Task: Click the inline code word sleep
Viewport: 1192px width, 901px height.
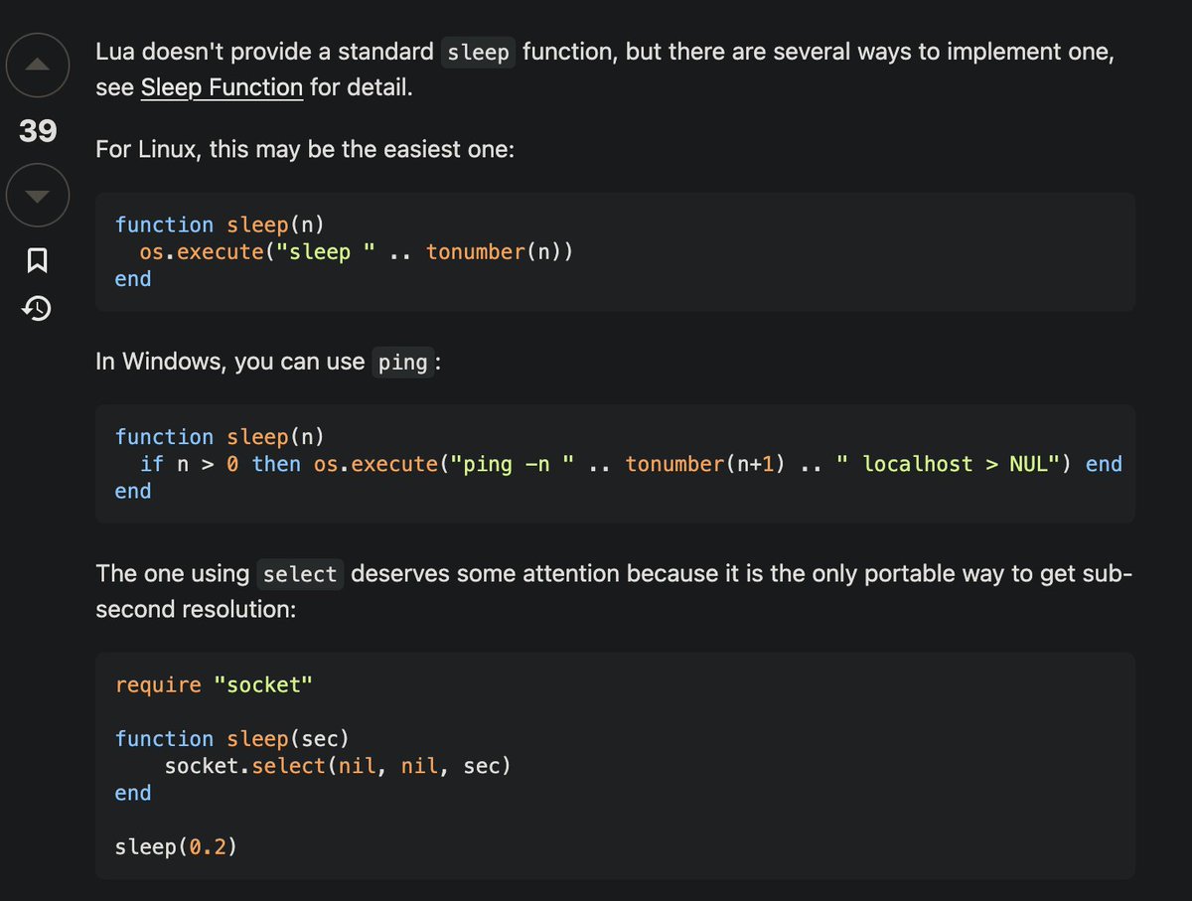Action: (478, 52)
